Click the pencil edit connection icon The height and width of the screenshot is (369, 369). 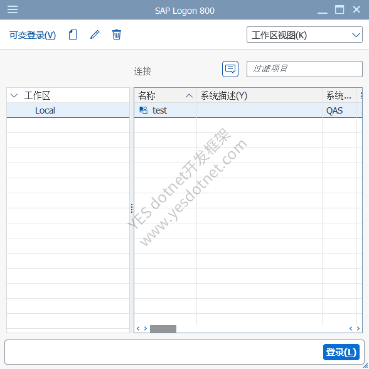95,35
